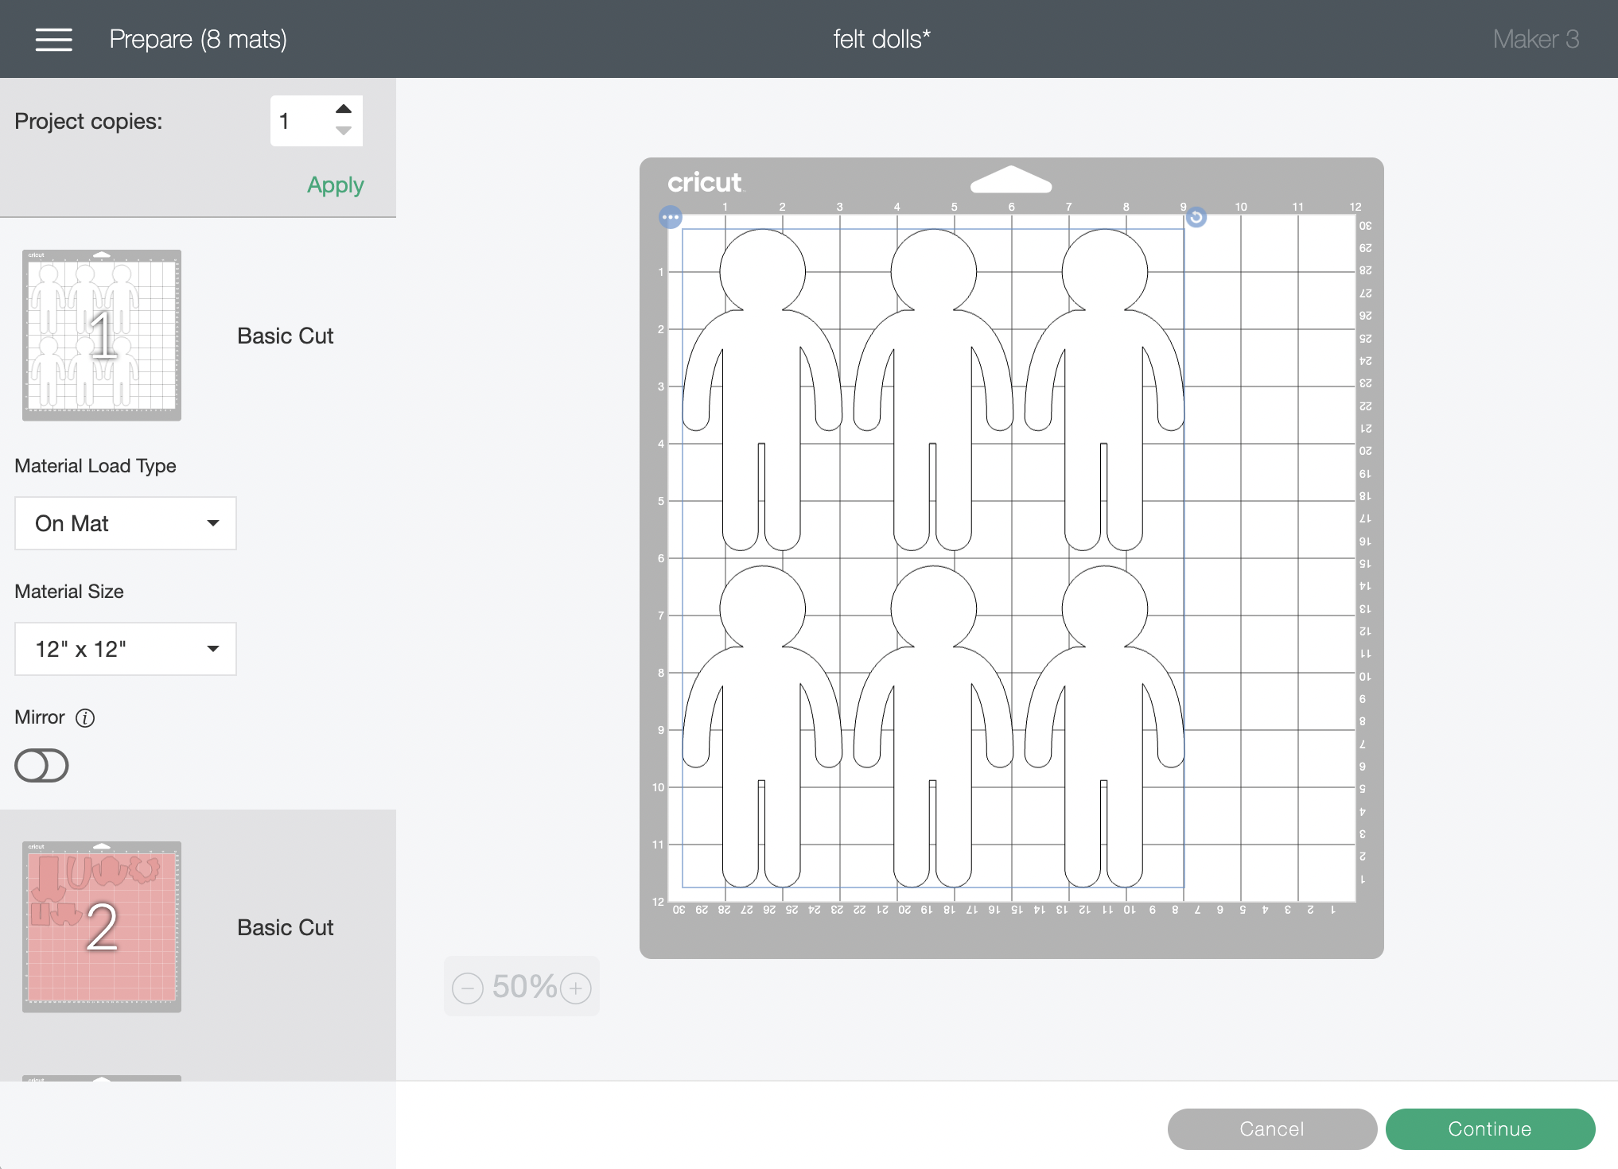
Task: Decrease project copies with down arrow
Action: [343, 131]
